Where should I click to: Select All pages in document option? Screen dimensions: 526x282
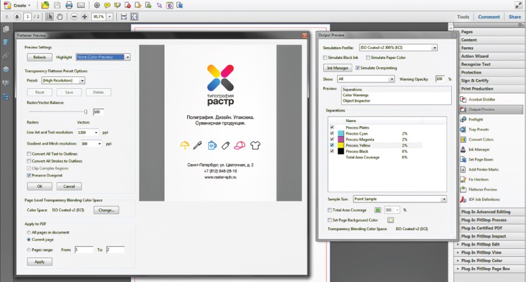pos(29,232)
